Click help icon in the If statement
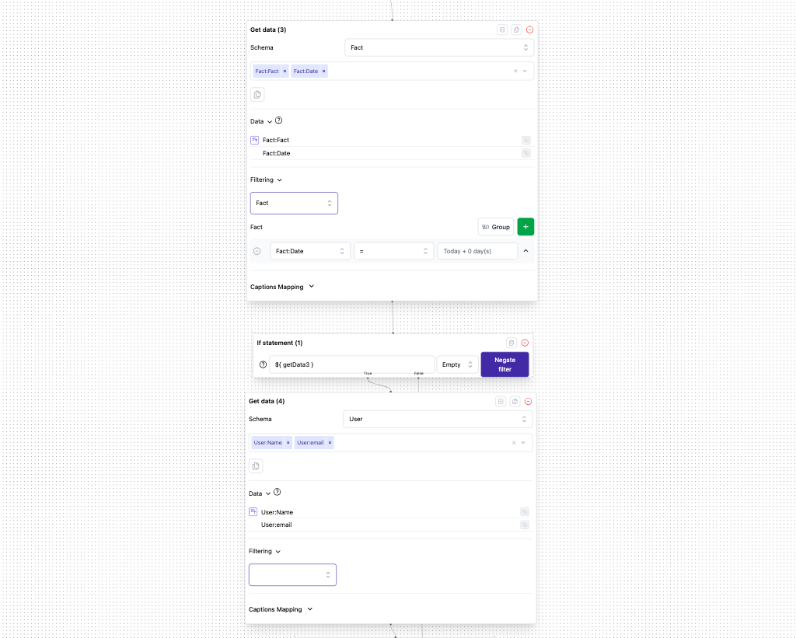 (x=263, y=364)
